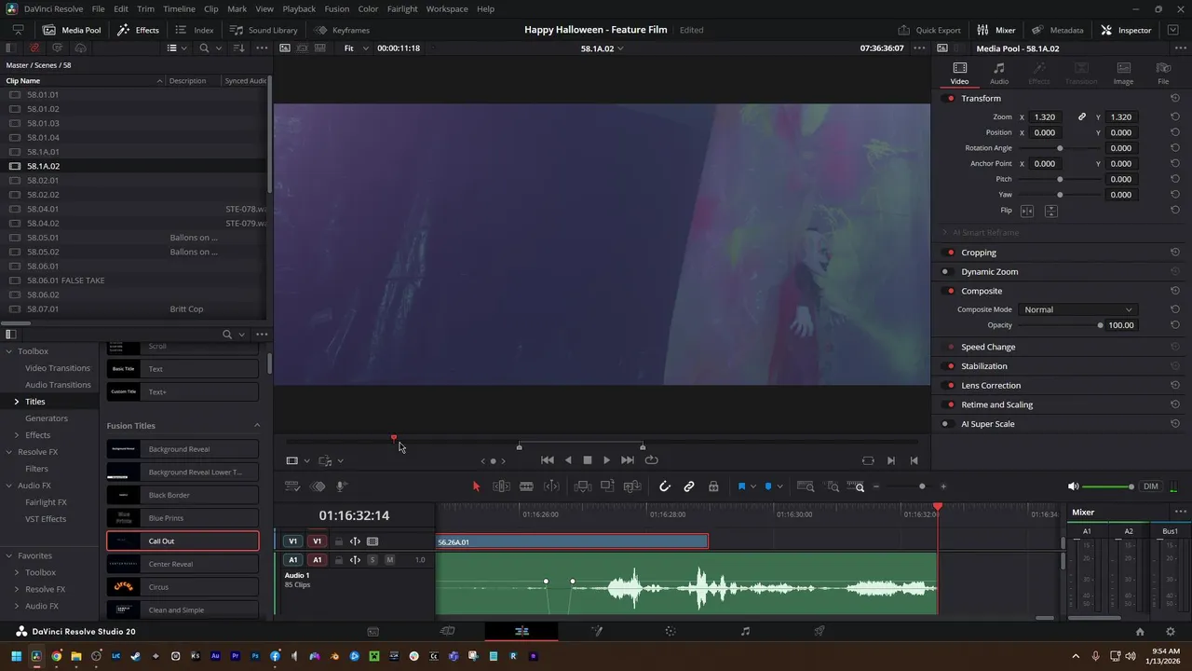1192x671 pixels.
Task: Switch to the Color page icon
Action: (x=670, y=631)
